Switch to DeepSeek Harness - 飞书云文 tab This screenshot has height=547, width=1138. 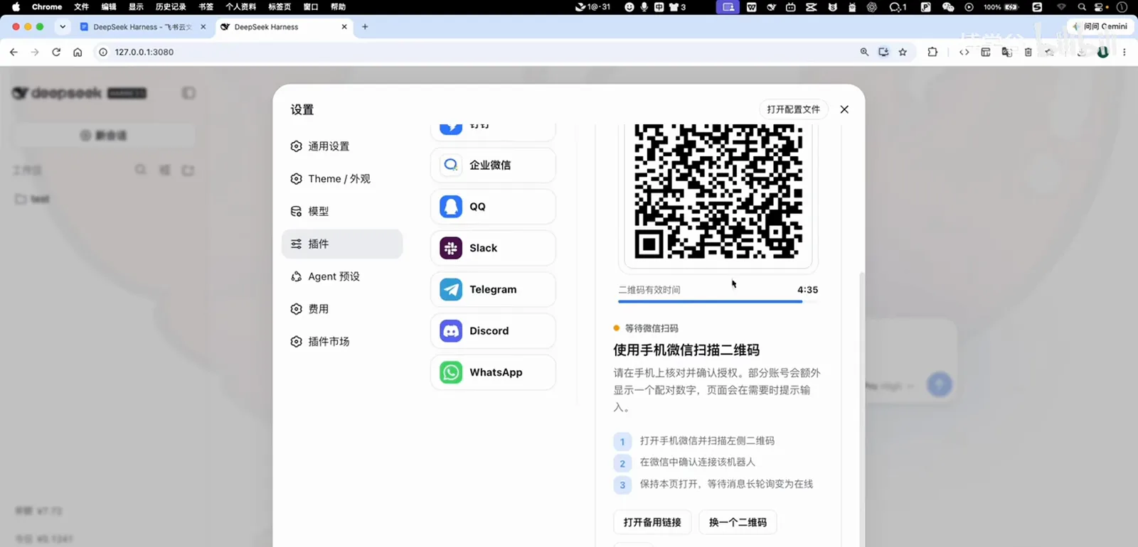pyautogui.click(x=142, y=27)
